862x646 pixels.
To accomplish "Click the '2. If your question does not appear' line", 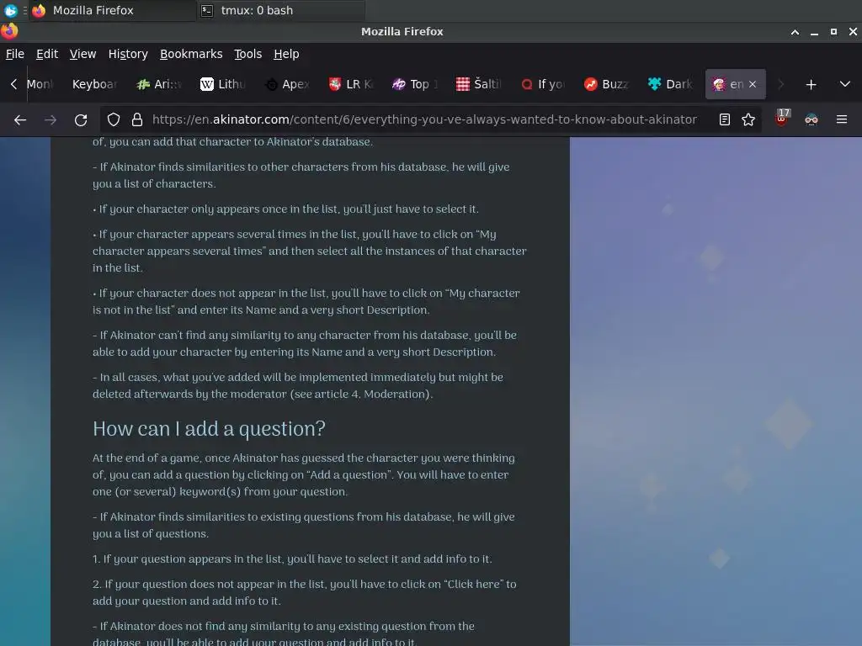I will pos(304,592).
